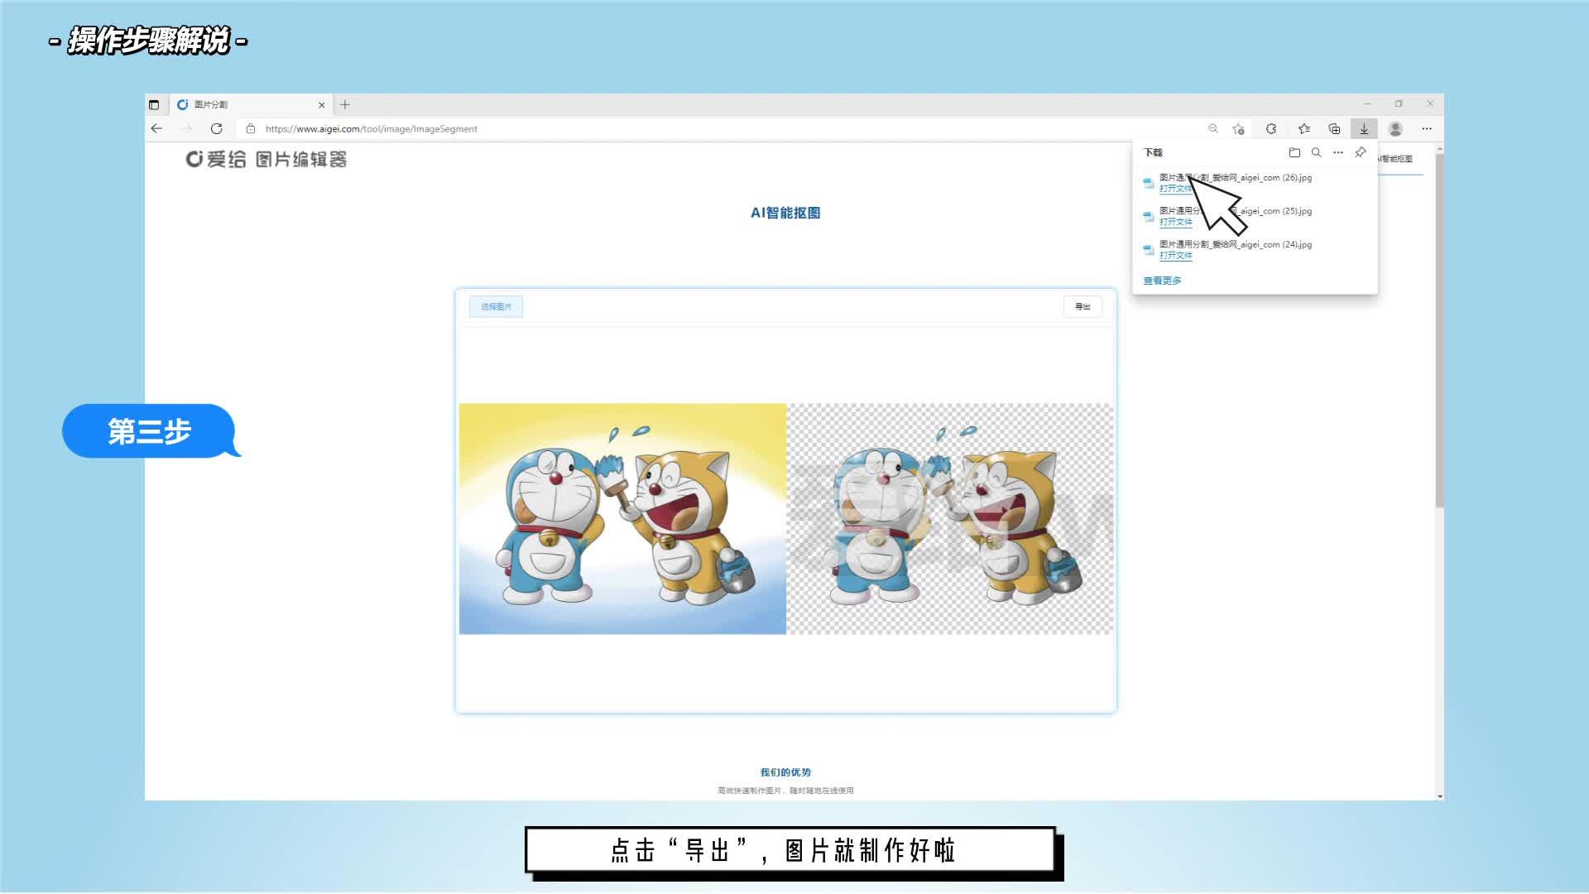
Task: Click the browser downloads toolbar icon
Action: [1364, 129]
